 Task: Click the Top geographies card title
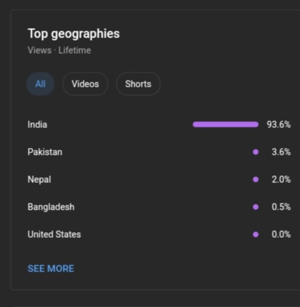(74, 34)
